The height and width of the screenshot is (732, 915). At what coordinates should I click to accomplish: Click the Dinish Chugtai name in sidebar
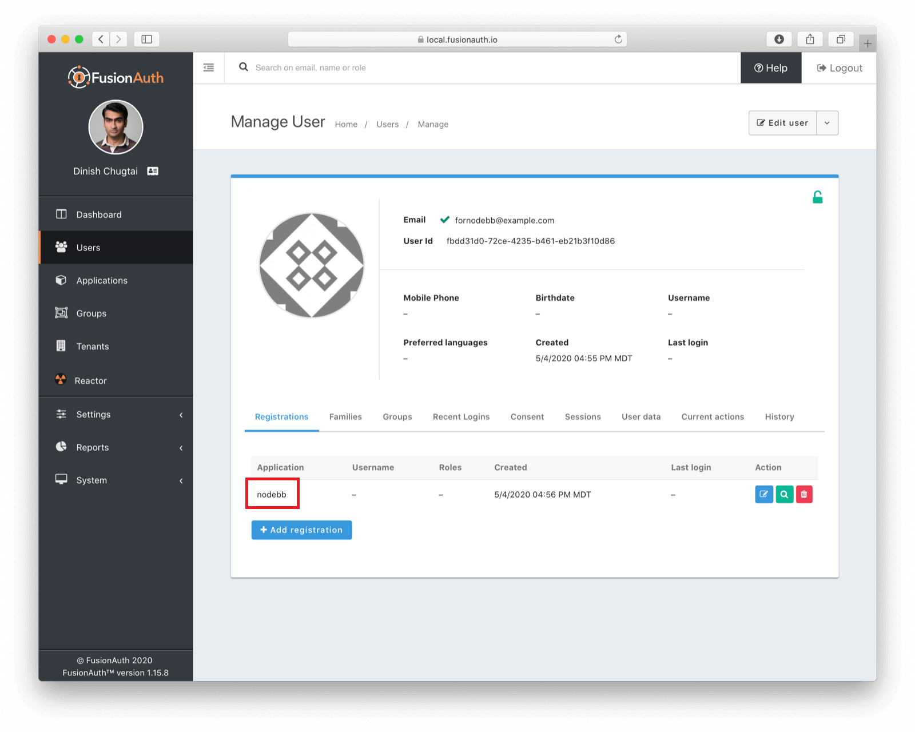pos(105,171)
